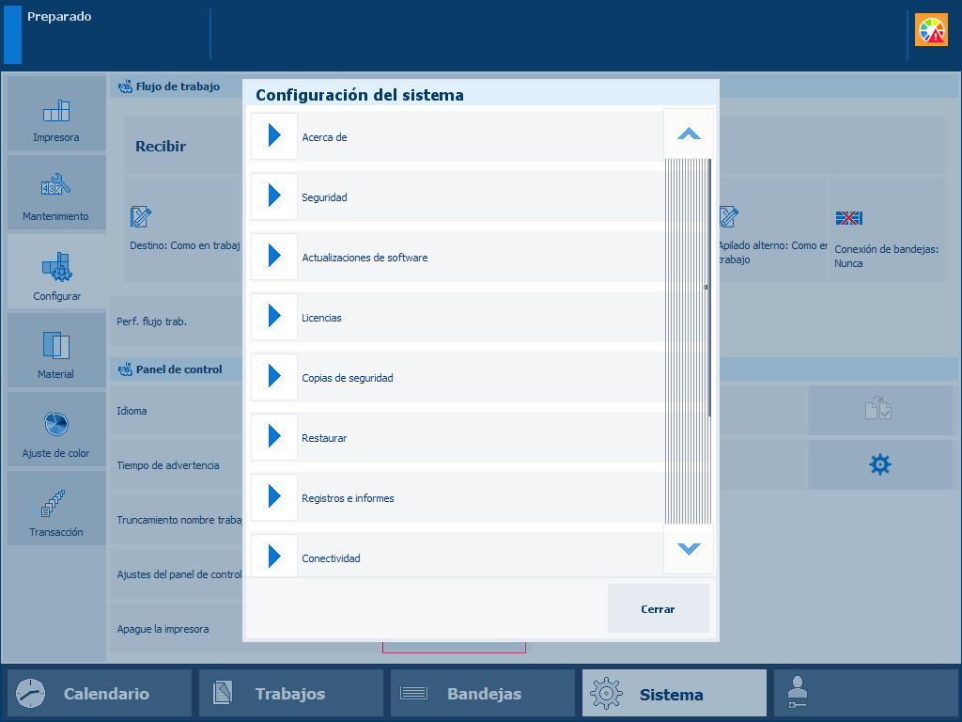
Task: Open the Calendario tab label
Action: [106, 694]
